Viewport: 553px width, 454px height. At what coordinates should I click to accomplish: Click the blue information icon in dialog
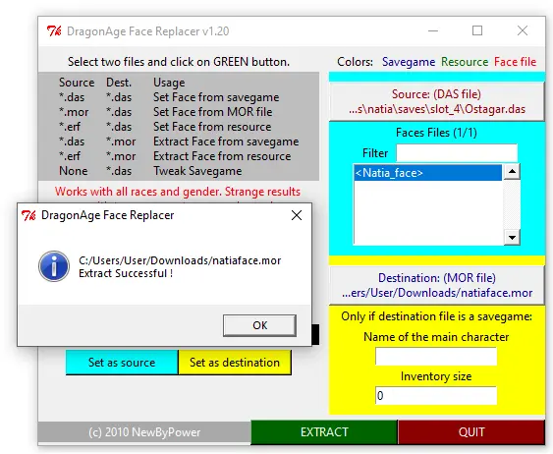tap(54, 266)
